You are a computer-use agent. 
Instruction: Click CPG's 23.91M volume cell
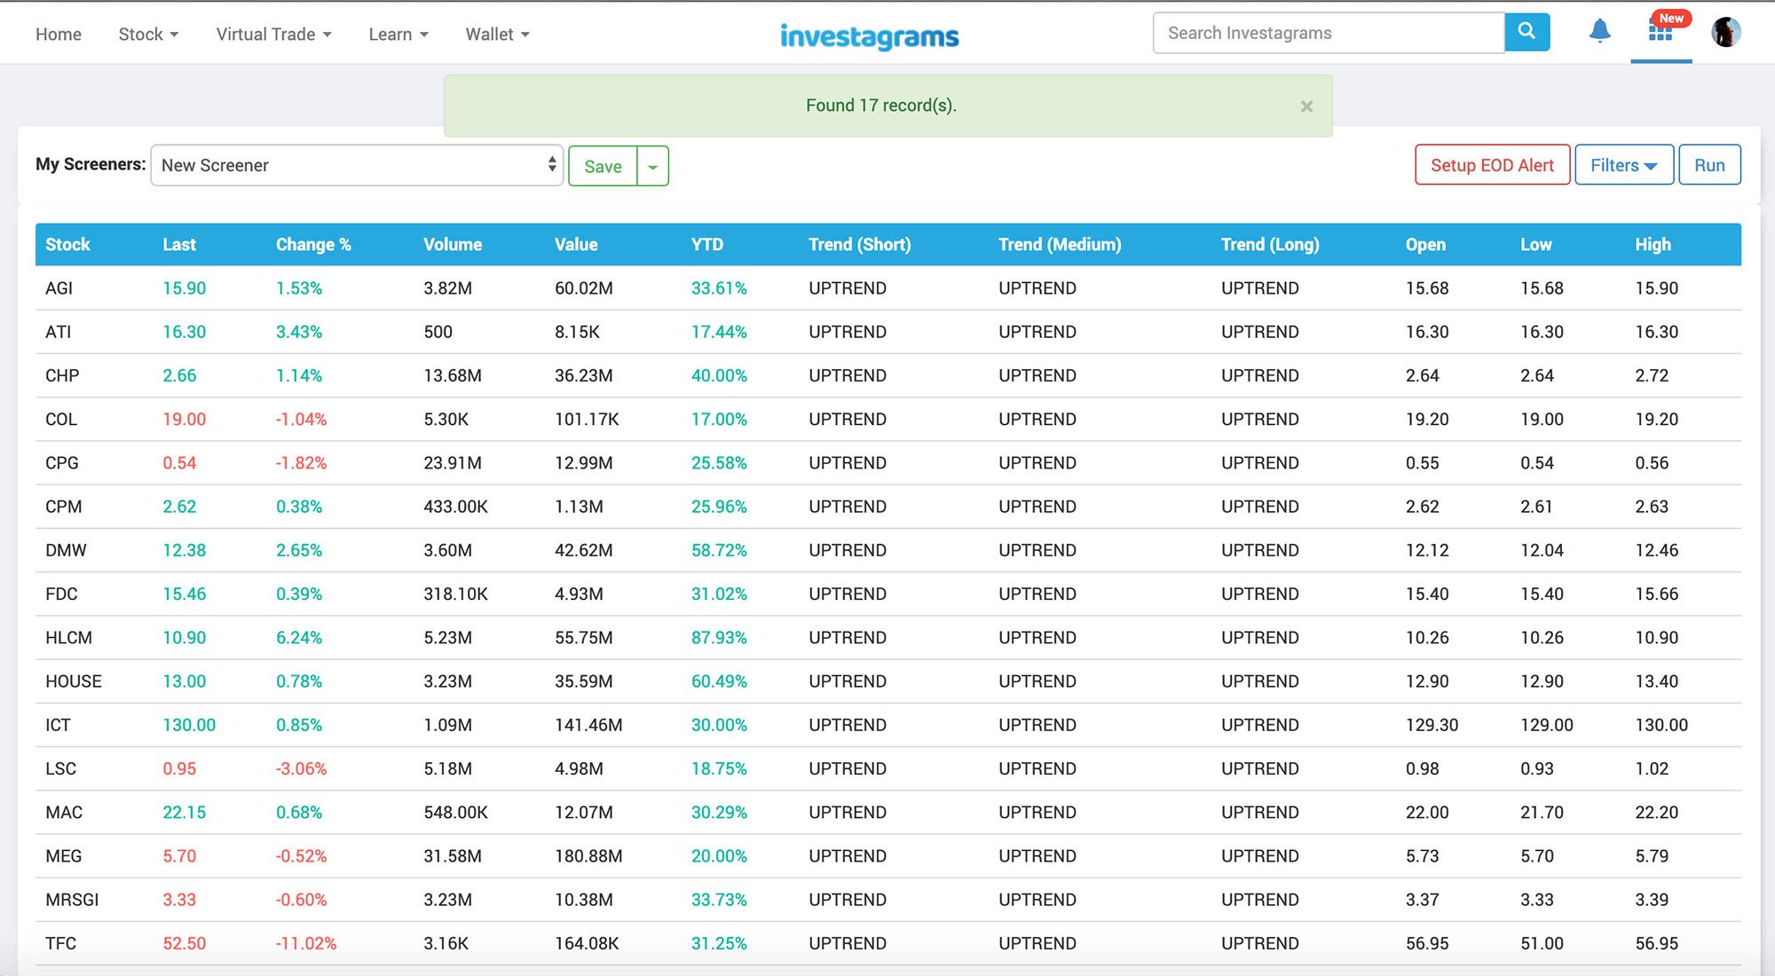click(x=453, y=463)
